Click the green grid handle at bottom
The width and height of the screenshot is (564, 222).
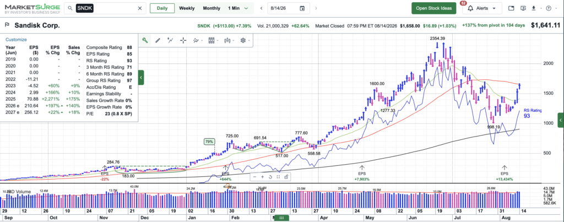(281, 218)
